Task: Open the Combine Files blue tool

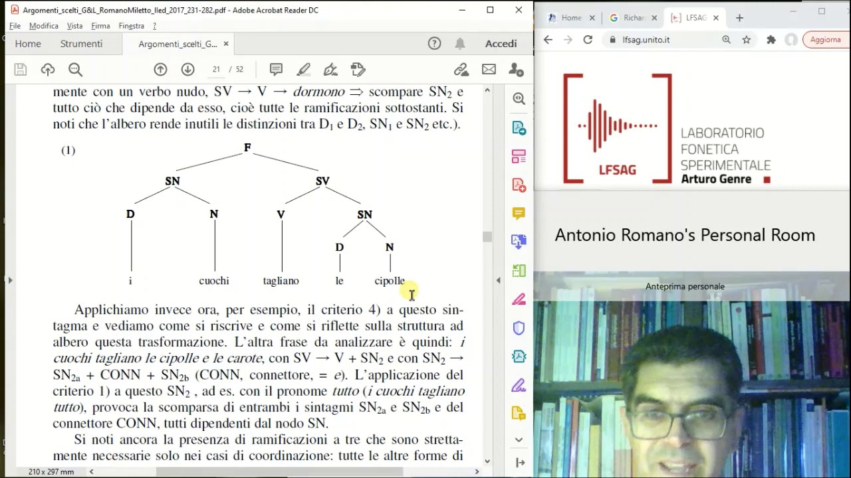Action: (x=519, y=242)
